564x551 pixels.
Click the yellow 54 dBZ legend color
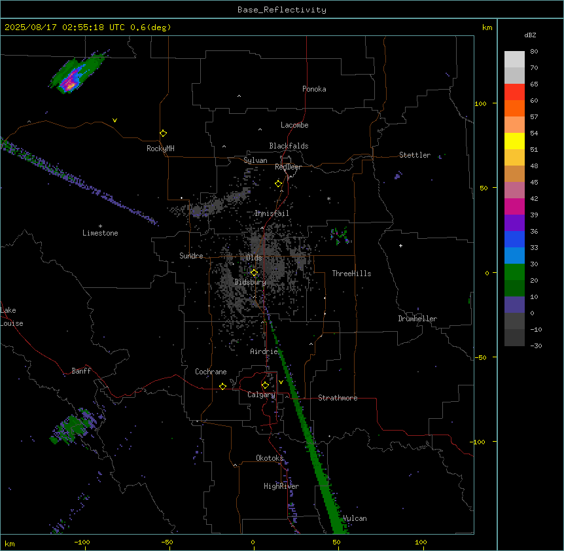coord(514,141)
